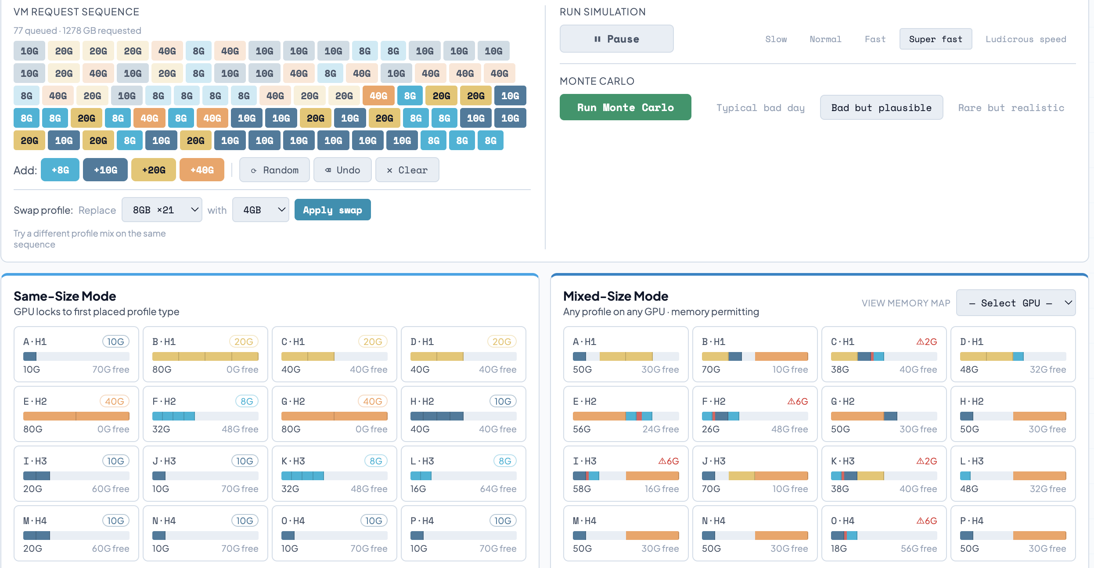
Task: Pause the running simulation
Action: 616,39
